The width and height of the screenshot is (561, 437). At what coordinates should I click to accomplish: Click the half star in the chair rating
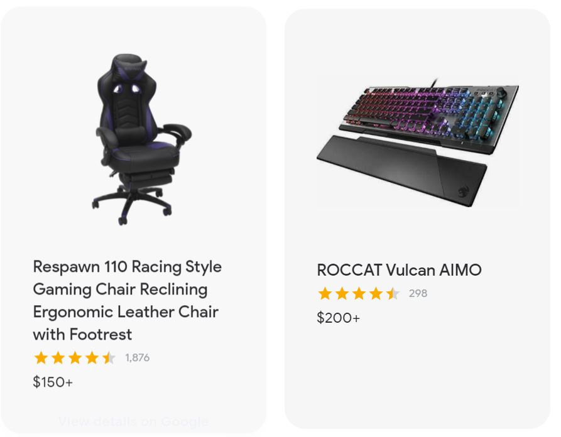109,358
